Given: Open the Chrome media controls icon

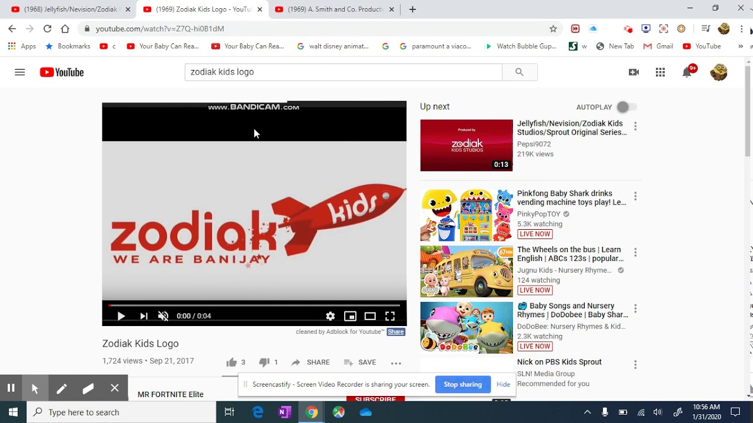Looking at the screenshot, I should pyautogui.click(x=705, y=29).
